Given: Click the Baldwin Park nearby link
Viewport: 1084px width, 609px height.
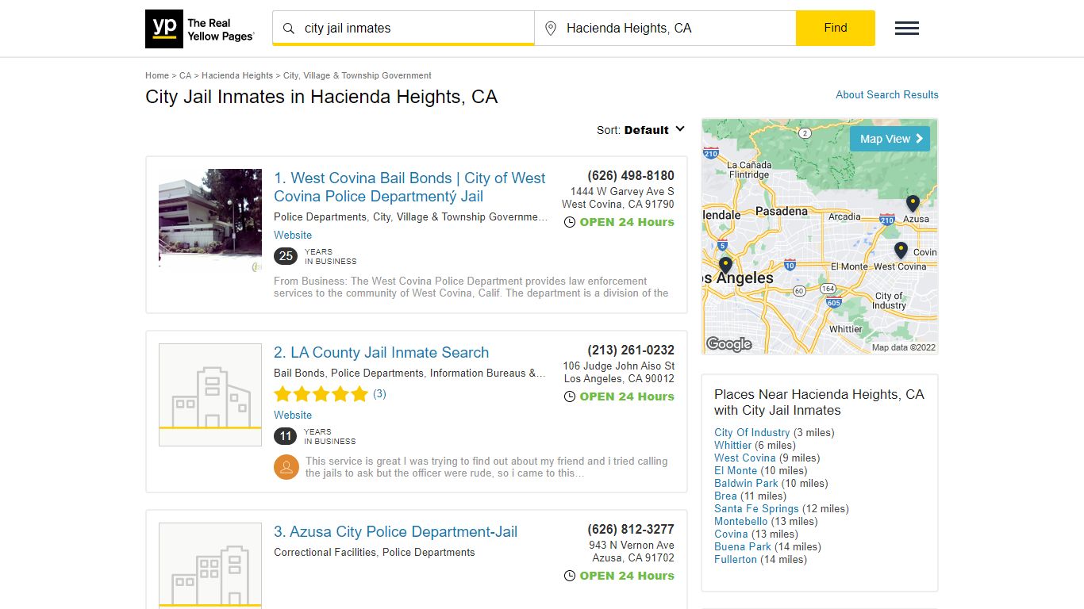Looking at the screenshot, I should (746, 483).
